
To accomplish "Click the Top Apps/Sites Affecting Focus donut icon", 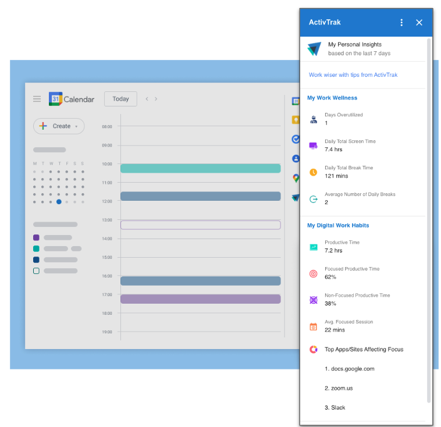I will [314, 350].
